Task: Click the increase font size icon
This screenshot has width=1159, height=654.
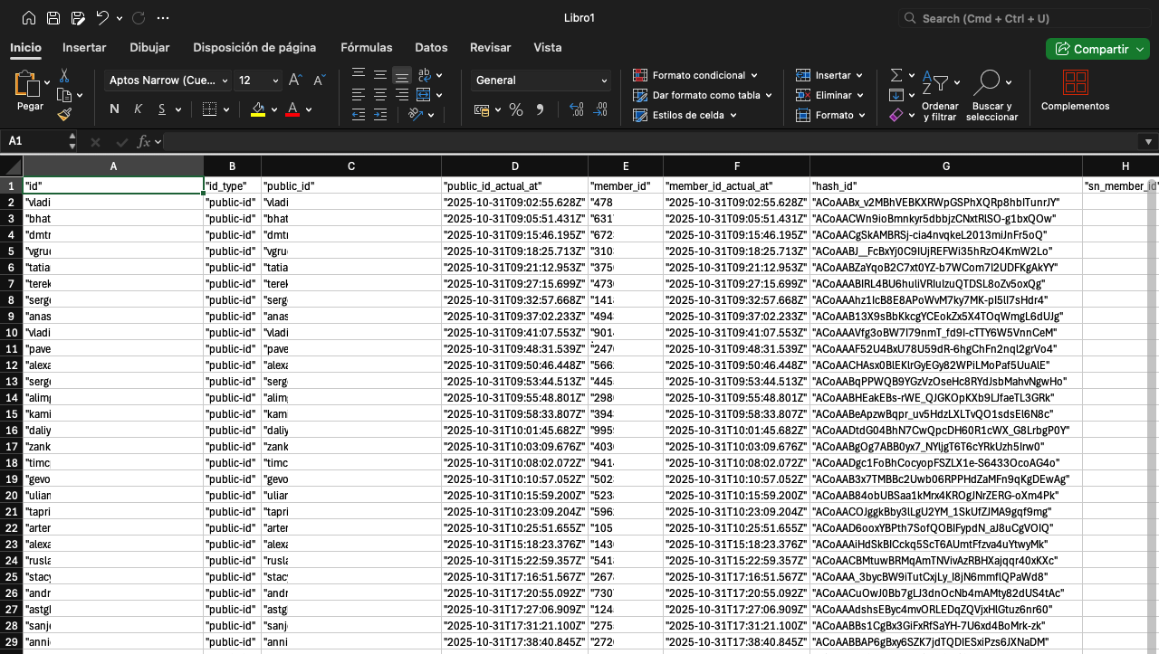Action: coord(294,81)
